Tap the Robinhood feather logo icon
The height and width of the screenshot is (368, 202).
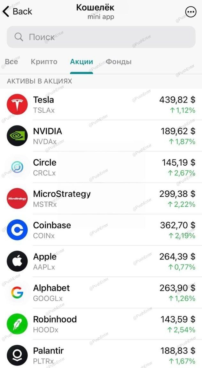point(17,324)
